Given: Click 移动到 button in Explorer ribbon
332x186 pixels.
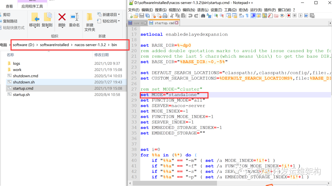Looking at the screenshot, I should [35, 20].
